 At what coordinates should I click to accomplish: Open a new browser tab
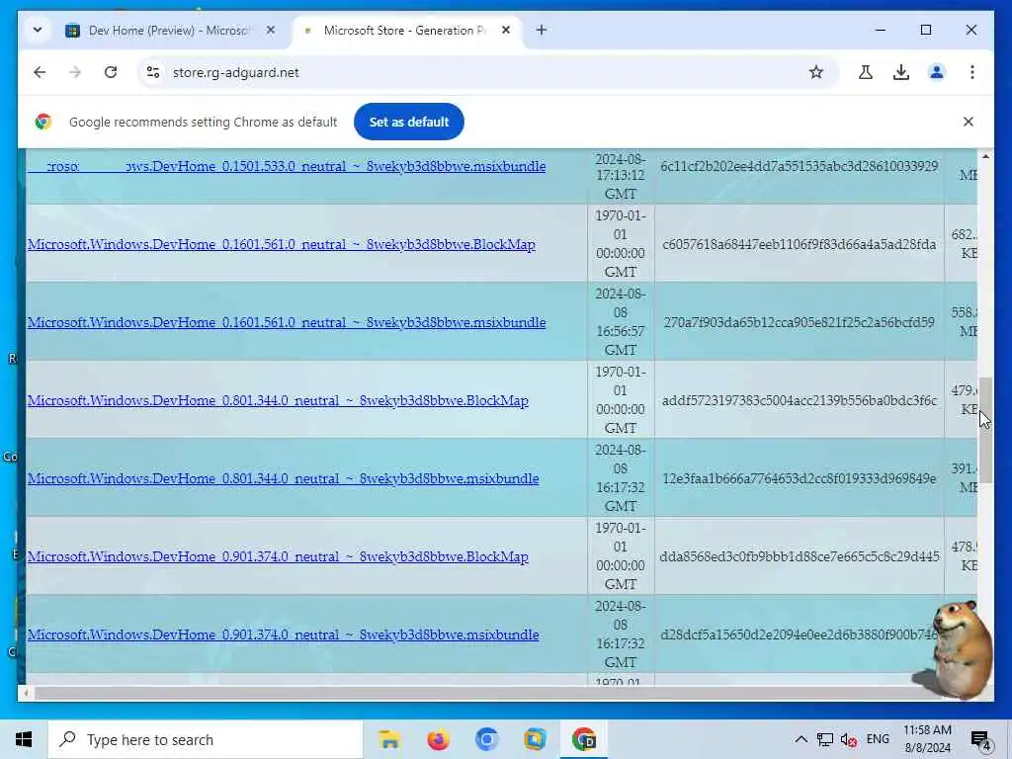click(541, 30)
